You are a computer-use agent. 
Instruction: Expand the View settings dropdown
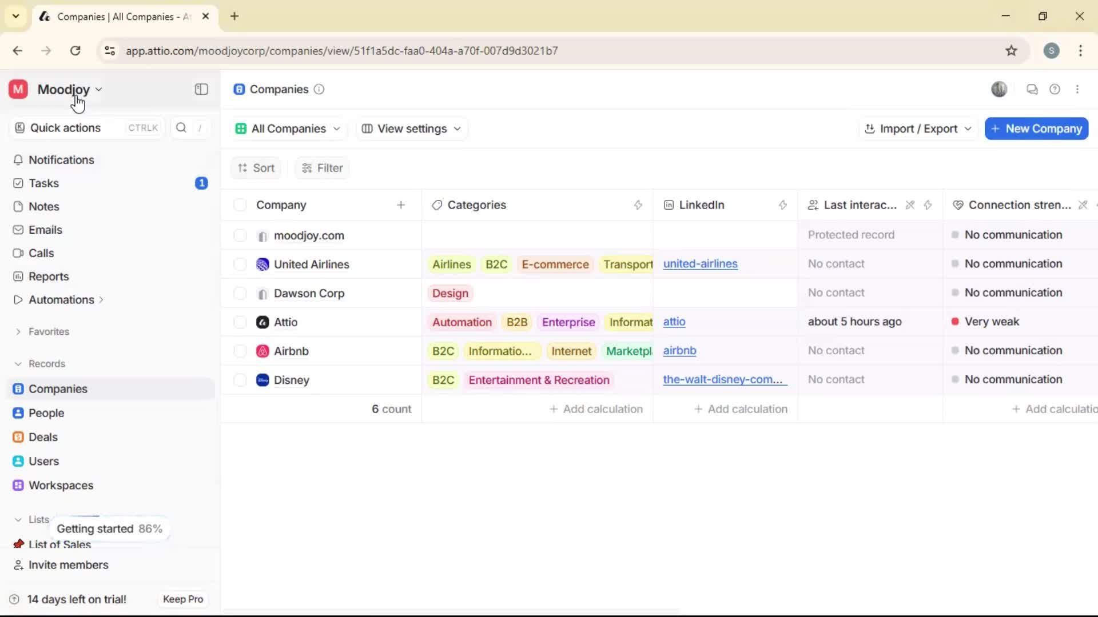coord(412,129)
